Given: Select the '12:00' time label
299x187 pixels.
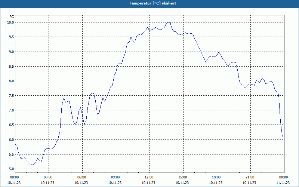Looking at the screenshot, I should point(149,177).
